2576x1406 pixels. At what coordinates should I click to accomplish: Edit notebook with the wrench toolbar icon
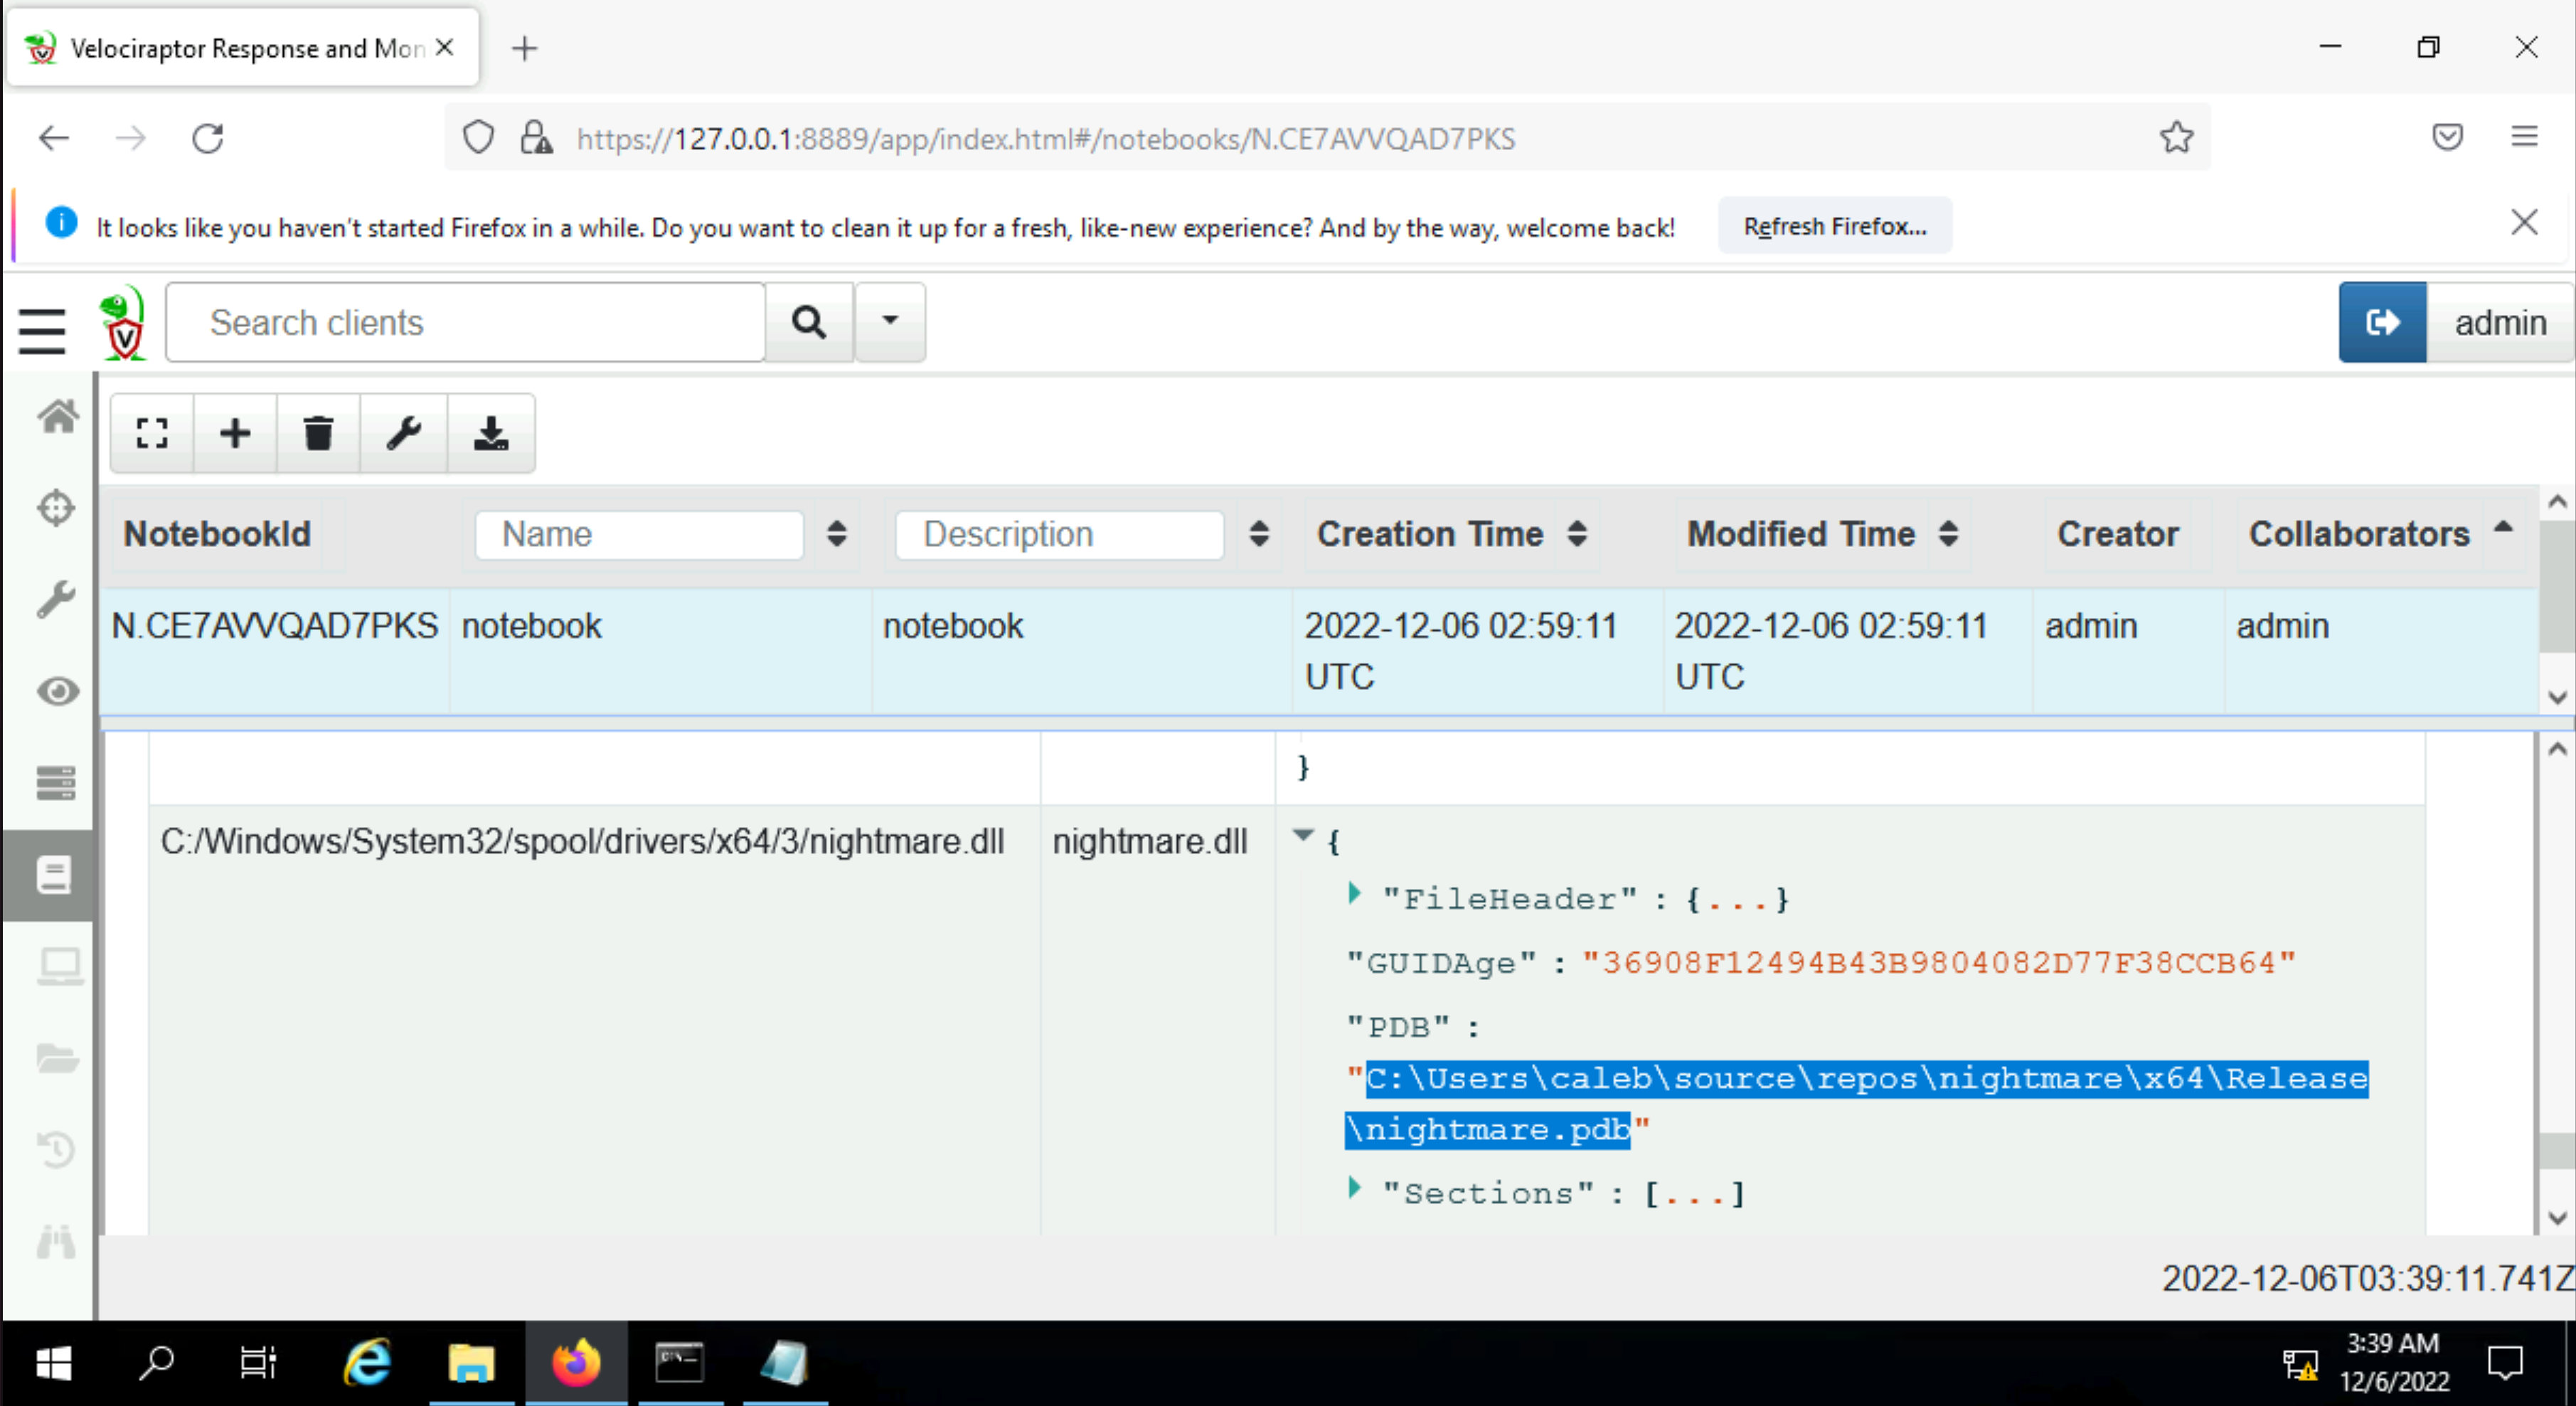click(x=404, y=433)
